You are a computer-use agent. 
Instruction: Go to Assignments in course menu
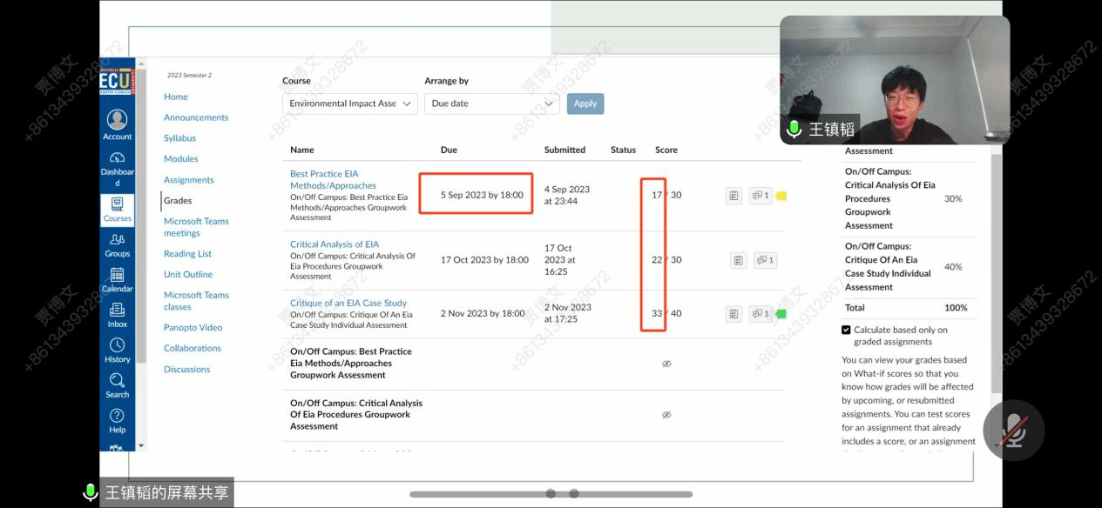pos(188,180)
